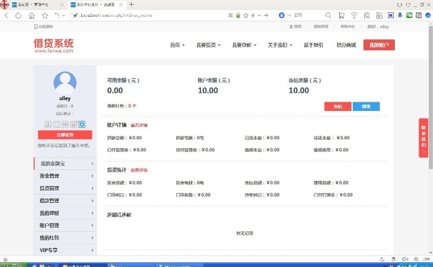Viewport: 433px width, 267px height.
Task: Click the 手机理财 link in top bar
Action: (x=44, y=27)
